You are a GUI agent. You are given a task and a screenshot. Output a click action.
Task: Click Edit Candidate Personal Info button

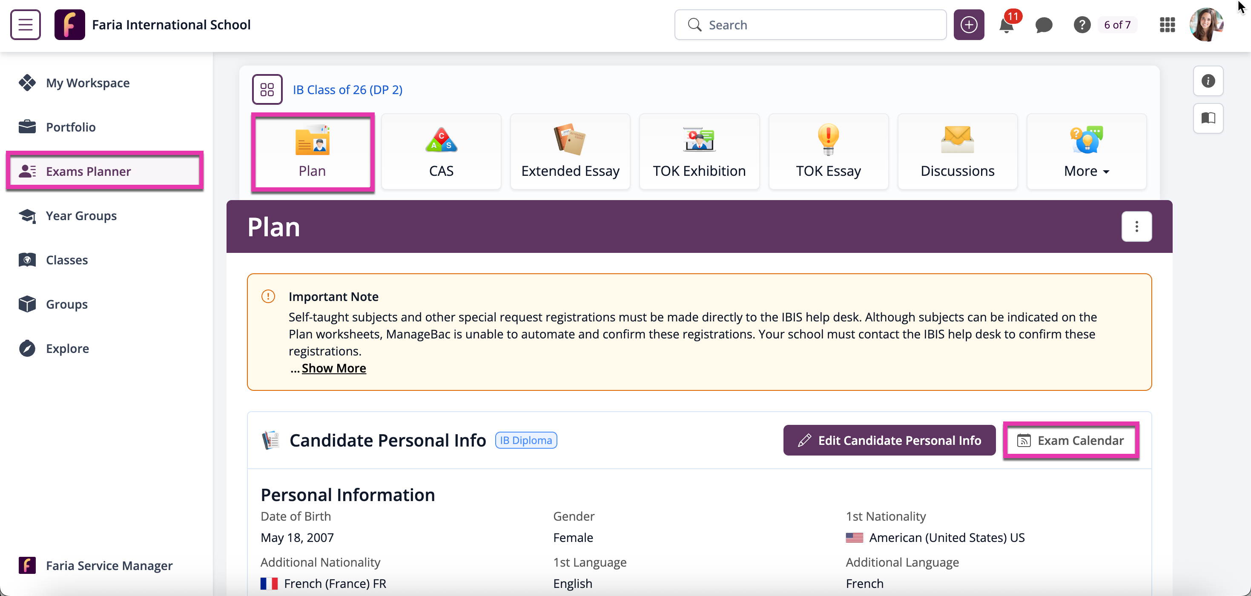pyautogui.click(x=889, y=440)
